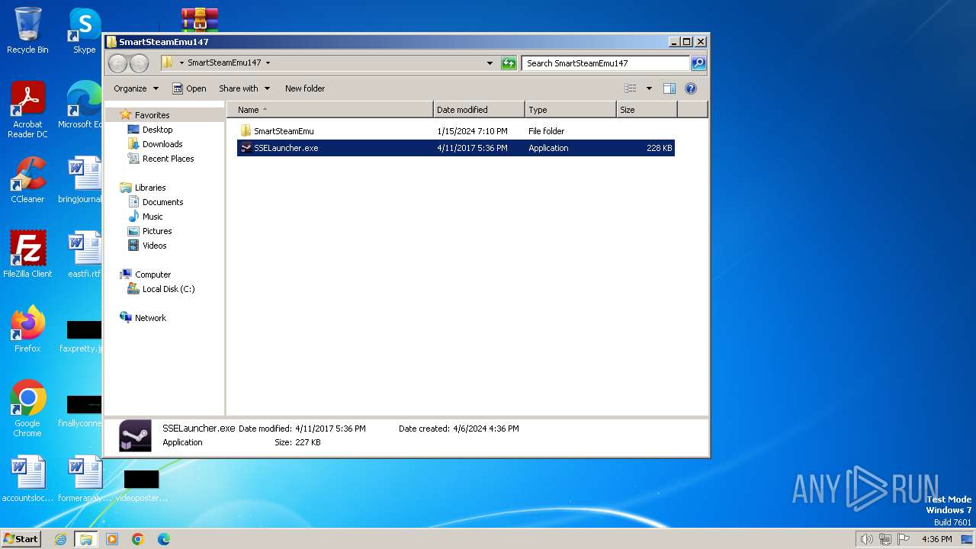
Task: Click the search magnifier button
Action: pyautogui.click(x=698, y=63)
